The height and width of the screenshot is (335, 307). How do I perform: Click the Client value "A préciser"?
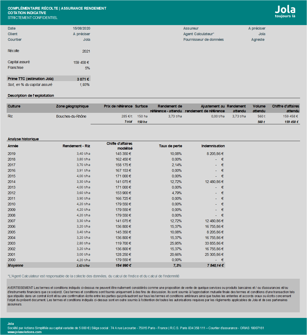pos(82,34)
